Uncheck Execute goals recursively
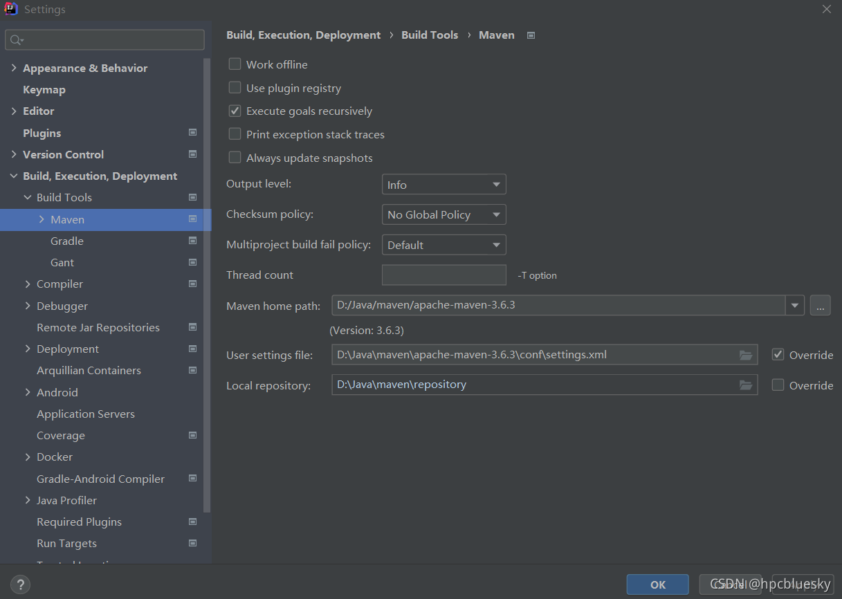Image resolution: width=842 pixels, height=599 pixels. click(x=235, y=111)
